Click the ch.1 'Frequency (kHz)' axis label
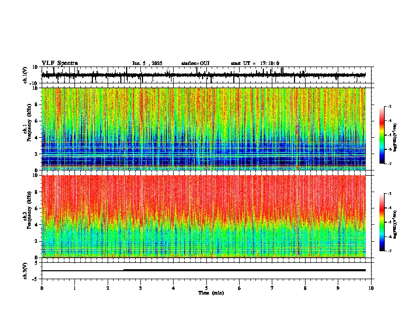This screenshot has height=323, width=418. [x=30, y=122]
